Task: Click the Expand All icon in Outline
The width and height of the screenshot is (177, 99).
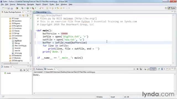Action: click(27, 70)
